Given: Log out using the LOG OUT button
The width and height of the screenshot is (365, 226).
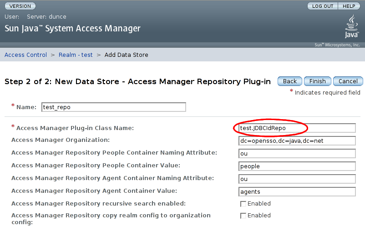Looking at the screenshot, I should 323,6.
